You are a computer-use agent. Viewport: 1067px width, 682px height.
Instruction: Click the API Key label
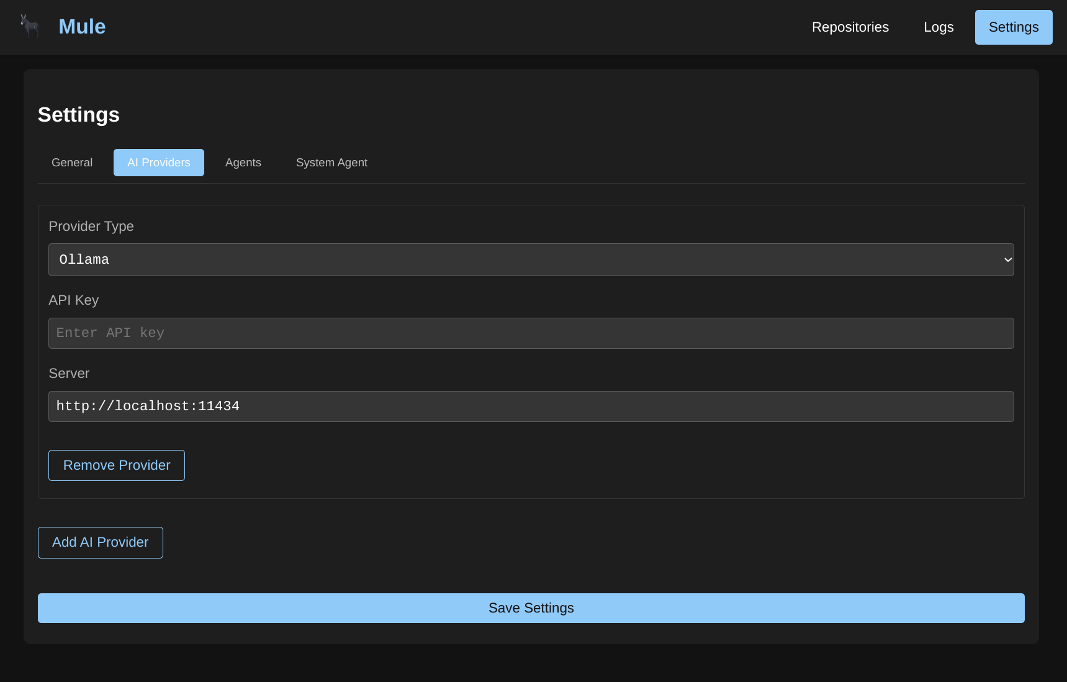click(74, 300)
